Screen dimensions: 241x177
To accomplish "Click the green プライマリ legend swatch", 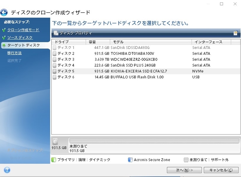I will click(54, 160).
